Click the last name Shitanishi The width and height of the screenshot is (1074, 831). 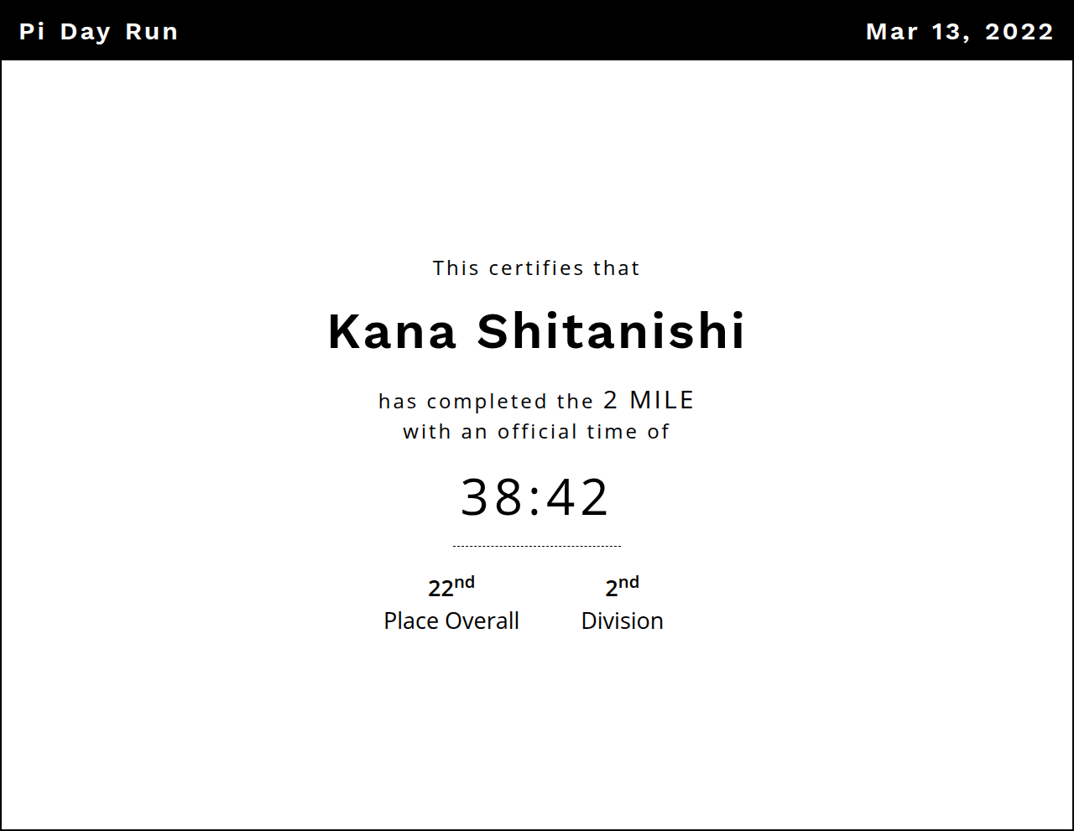pos(611,331)
